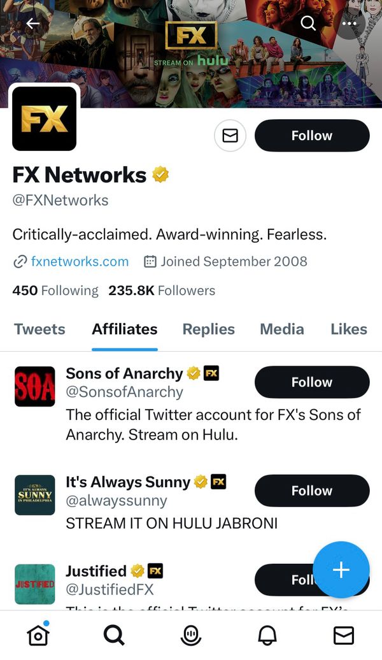Tap the envelope message button on profile

tap(230, 136)
